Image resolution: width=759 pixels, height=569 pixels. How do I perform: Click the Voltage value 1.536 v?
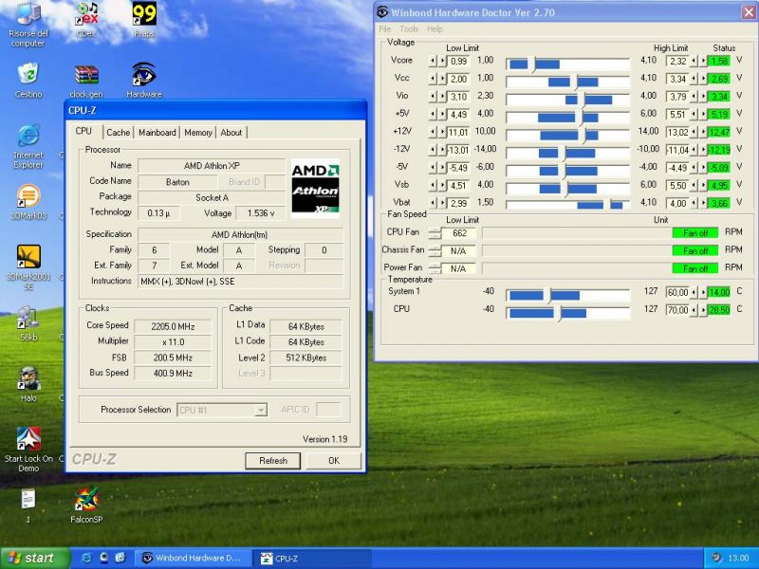[261, 213]
